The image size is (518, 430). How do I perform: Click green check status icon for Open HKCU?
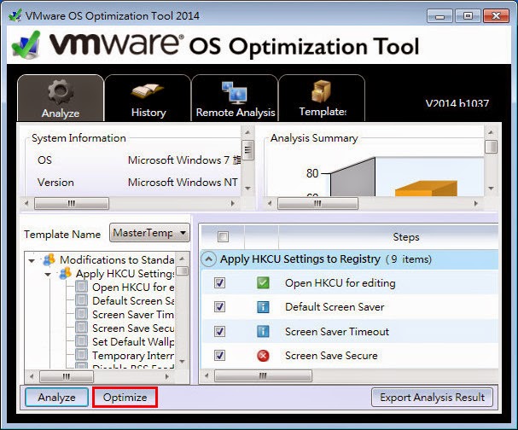tap(263, 283)
